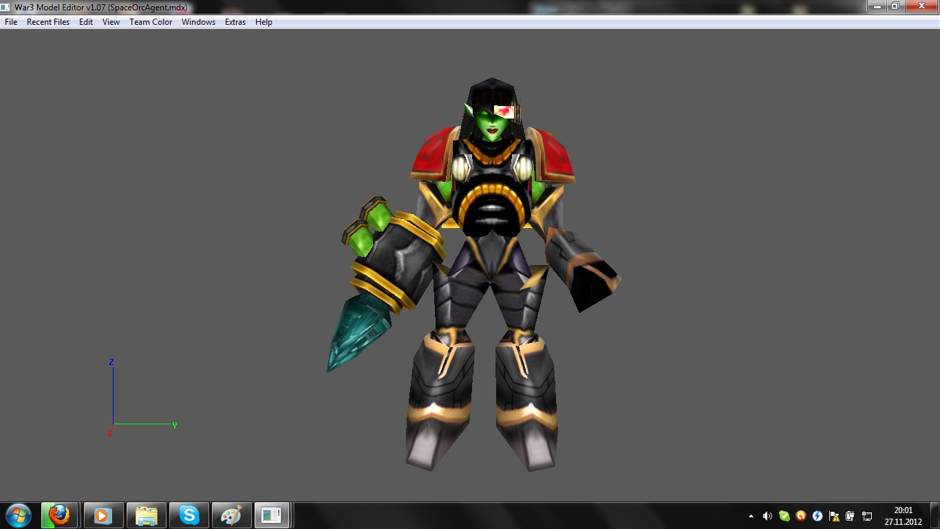The image size is (940, 529).
Task: Click the network connection tray icon
Action: pos(867,515)
